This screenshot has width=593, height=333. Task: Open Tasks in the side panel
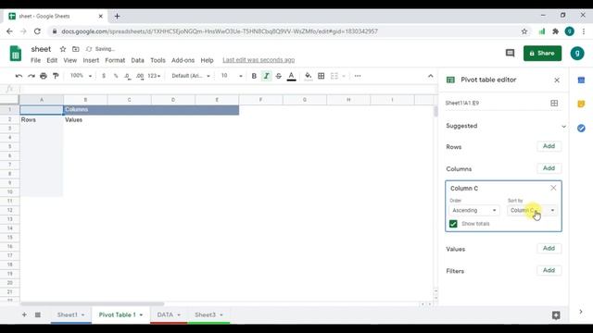click(x=581, y=128)
